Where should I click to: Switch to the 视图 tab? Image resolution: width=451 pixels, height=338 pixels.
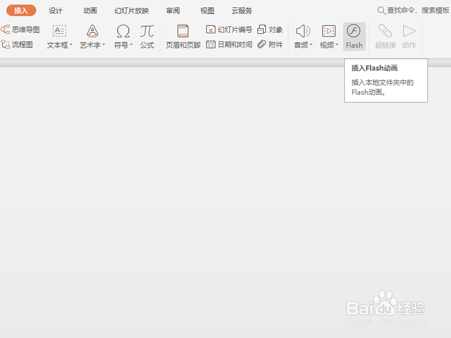click(207, 11)
